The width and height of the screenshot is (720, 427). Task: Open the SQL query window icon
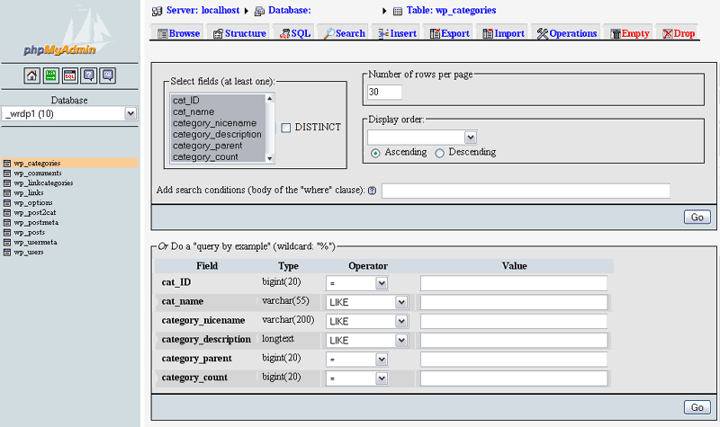[x=69, y=76]
